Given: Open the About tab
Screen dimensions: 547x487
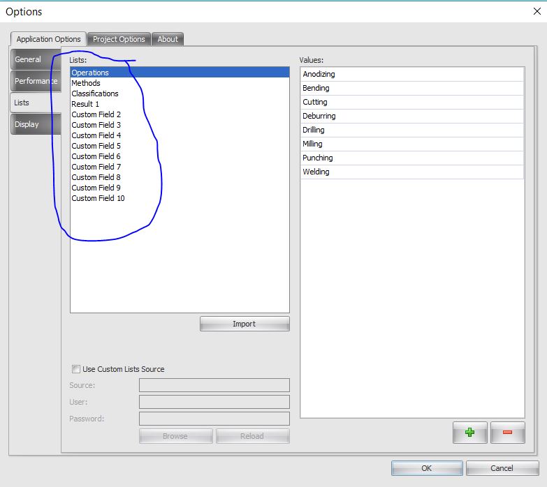Looking at the screenshot, I should 168,39.
